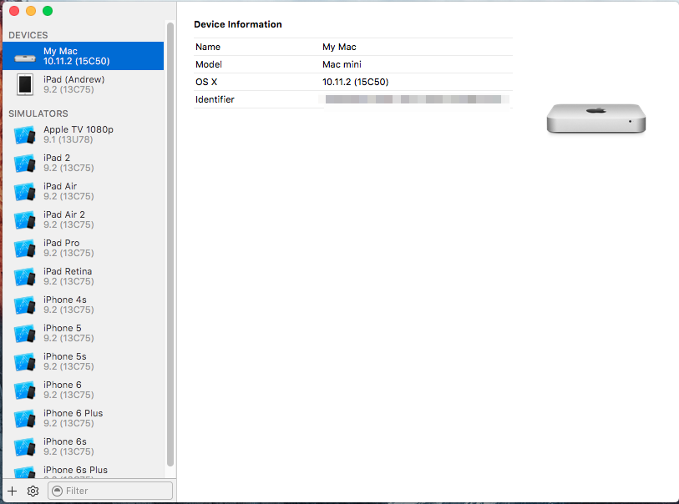Click the OS X label

[x=206, y=82]
